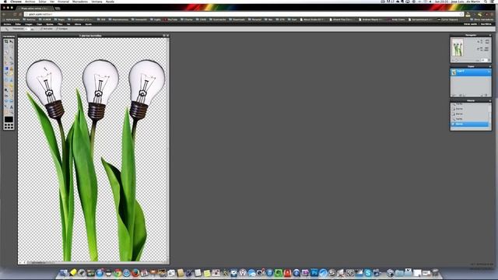Select the Color Replace tool

[6, 73]
